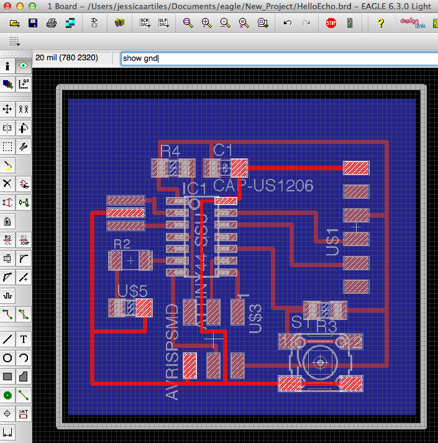Select the Name tool
Image resolution: width=438 pixels, height=443 pixels.
[x=7, y=240]
